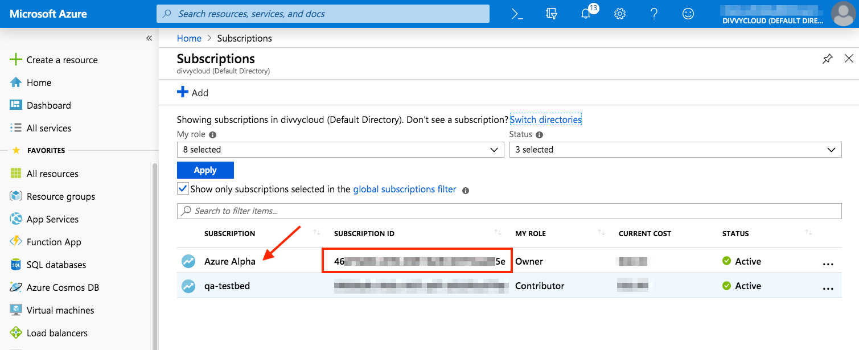859x350 pixels.
Task: Click the Create a resource plus icon
Action: tap(16, 60)
